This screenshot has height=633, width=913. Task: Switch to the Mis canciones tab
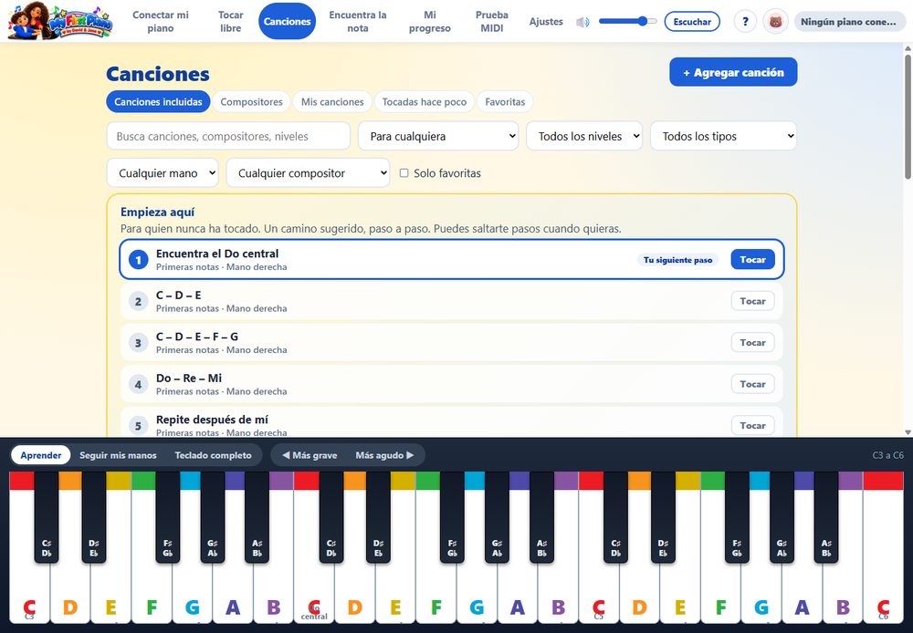click(x=332, y=102)
